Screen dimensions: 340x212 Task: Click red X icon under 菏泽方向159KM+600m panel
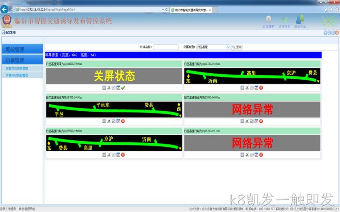point(261,121)
